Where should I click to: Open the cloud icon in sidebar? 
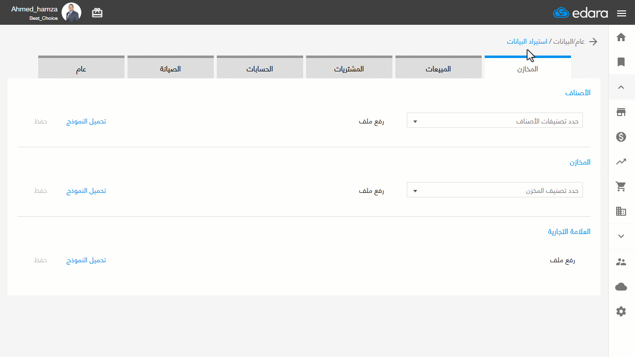[621, 287]
